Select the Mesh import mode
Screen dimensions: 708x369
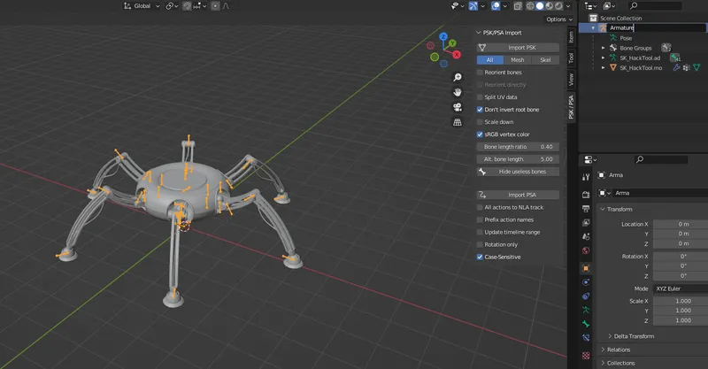(518, 59)
